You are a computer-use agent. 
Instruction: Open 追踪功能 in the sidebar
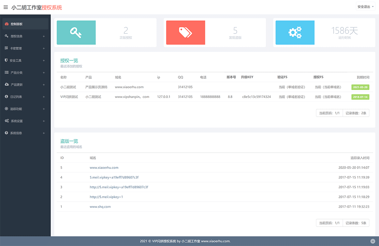[x=16, y=109]
